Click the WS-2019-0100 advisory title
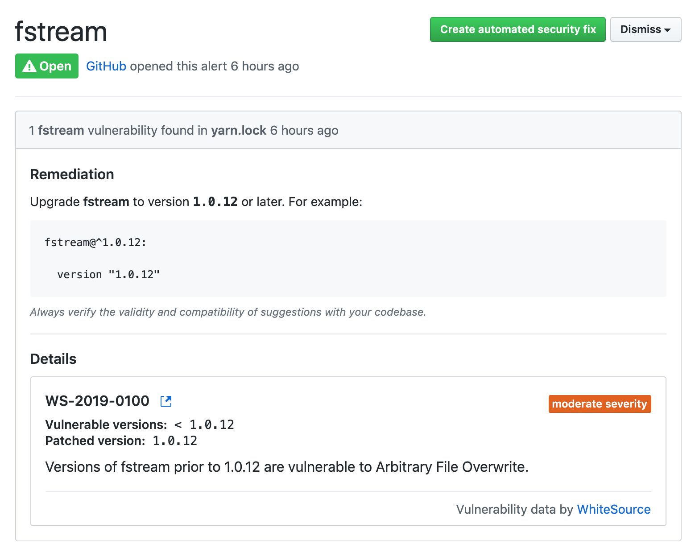 97,401
